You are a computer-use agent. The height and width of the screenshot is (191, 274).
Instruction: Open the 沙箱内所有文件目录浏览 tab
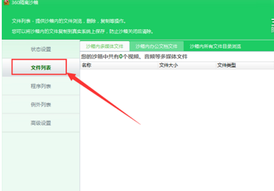(215, 46)
